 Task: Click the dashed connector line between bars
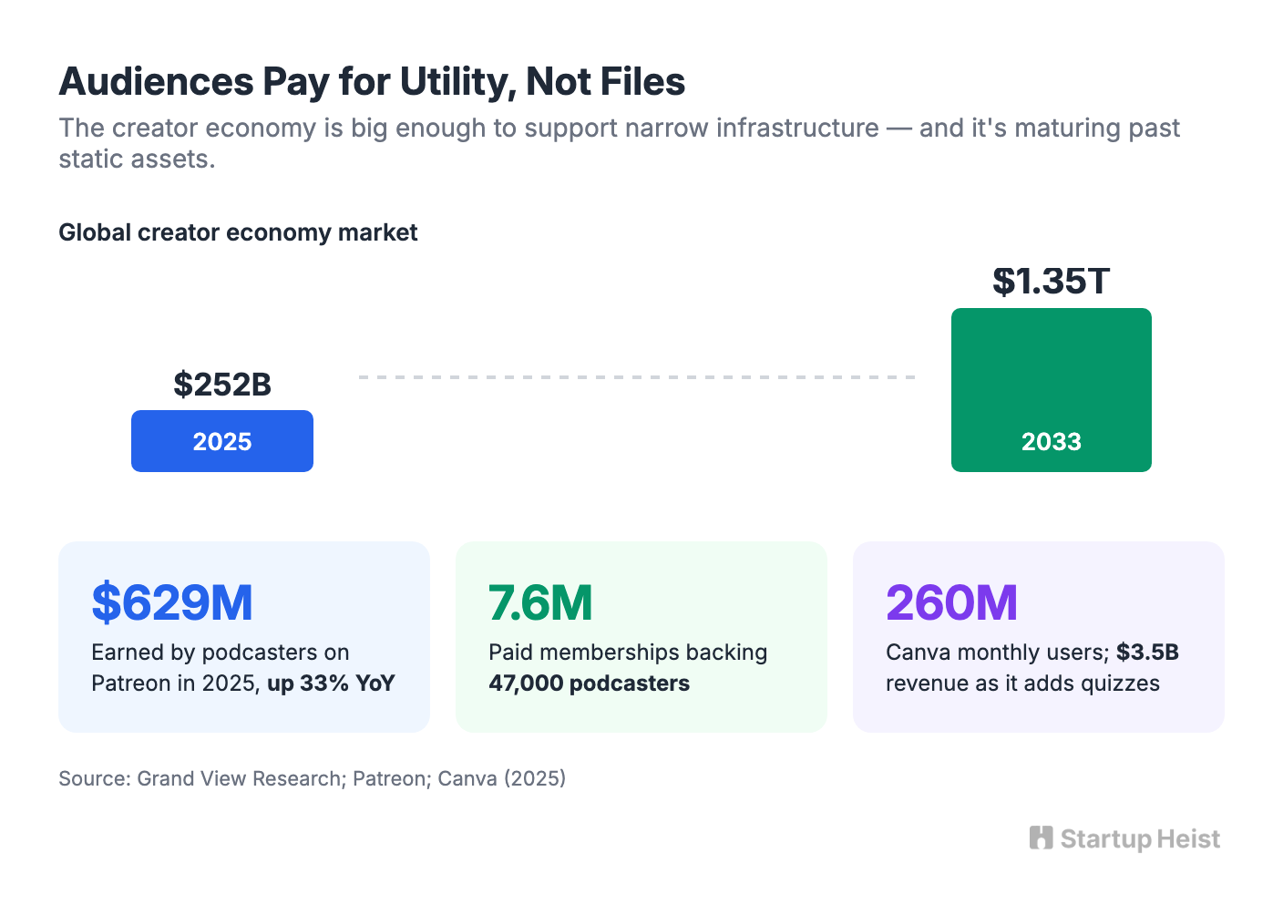(637, 376)
